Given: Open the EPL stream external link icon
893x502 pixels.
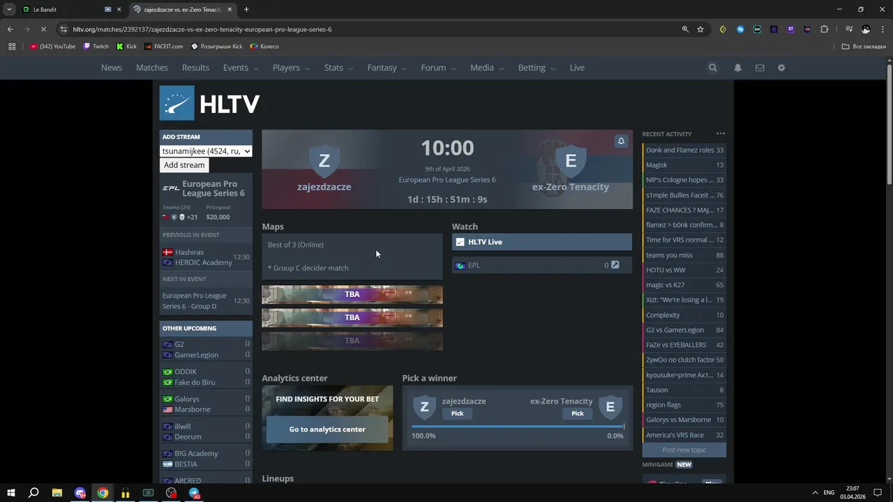Looking at the screenshot, I should tap(615, 265).
